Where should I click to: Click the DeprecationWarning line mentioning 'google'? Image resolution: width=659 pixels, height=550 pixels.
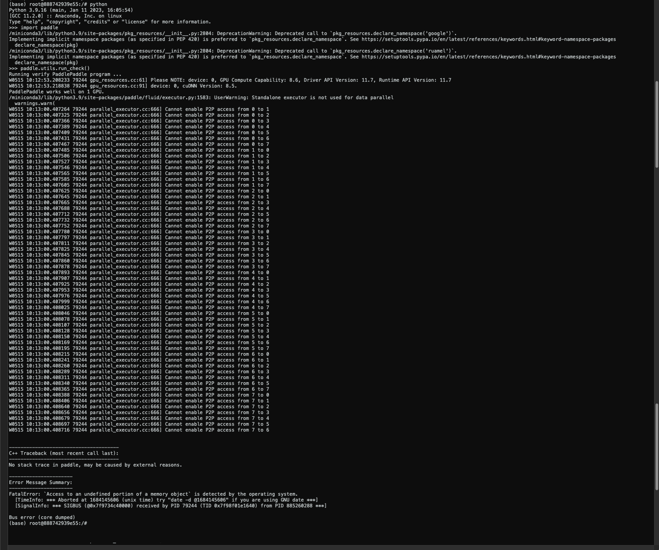pos(233,33)
